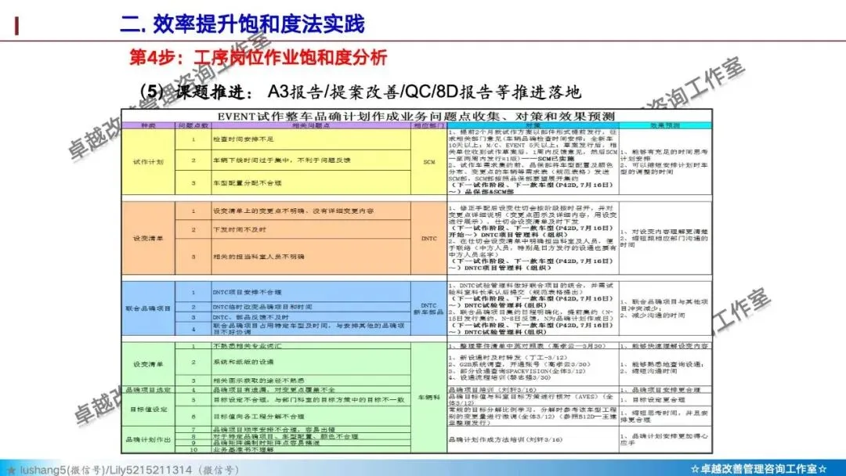Click the "相关问题点" column header

click(311, 125)
